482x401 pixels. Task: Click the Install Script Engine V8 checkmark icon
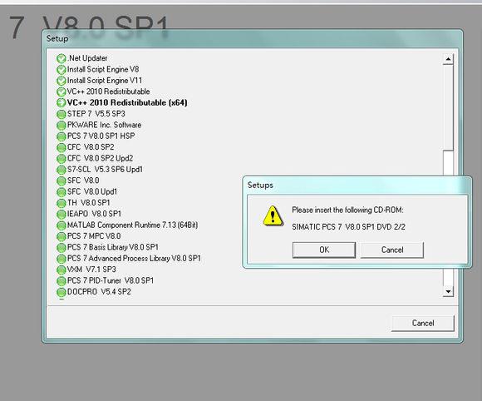[61, 70]
